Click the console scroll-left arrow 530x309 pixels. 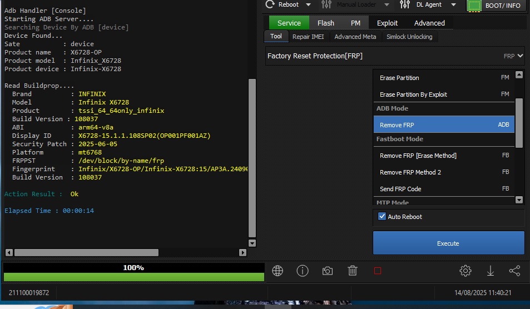pos(9,253)
